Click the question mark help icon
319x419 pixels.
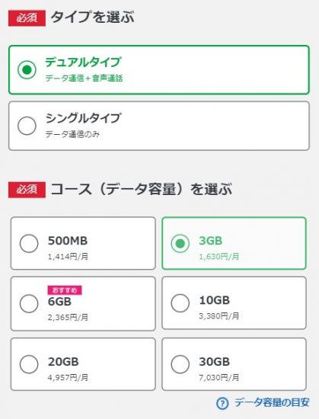pos(222,403)
